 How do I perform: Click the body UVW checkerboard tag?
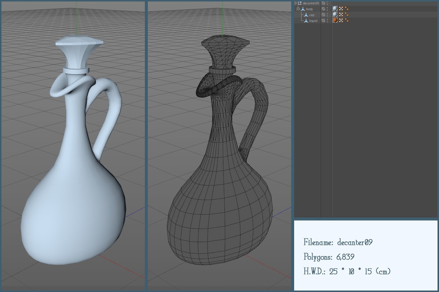pyautogui.click(x=341, y=9)
